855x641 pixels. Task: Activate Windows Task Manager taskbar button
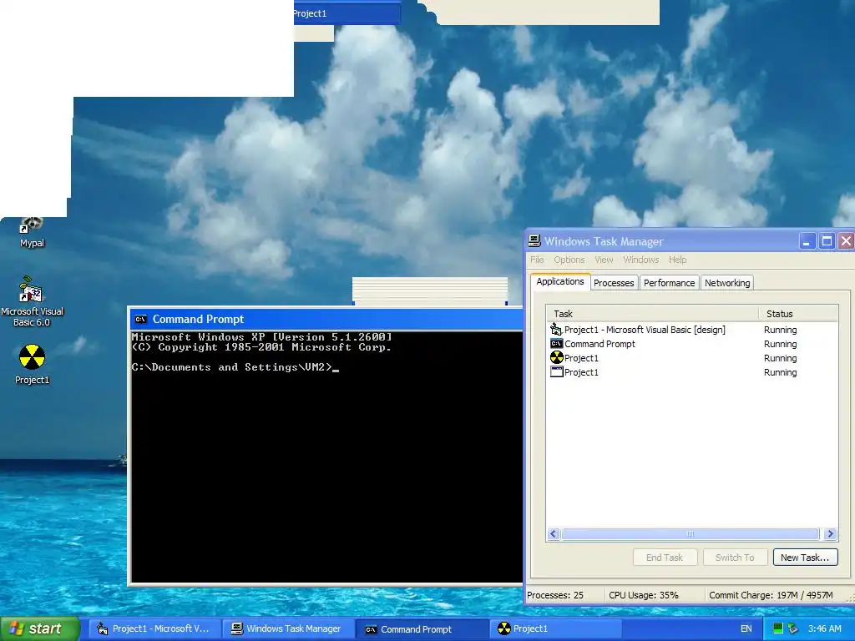click(288, 628)
